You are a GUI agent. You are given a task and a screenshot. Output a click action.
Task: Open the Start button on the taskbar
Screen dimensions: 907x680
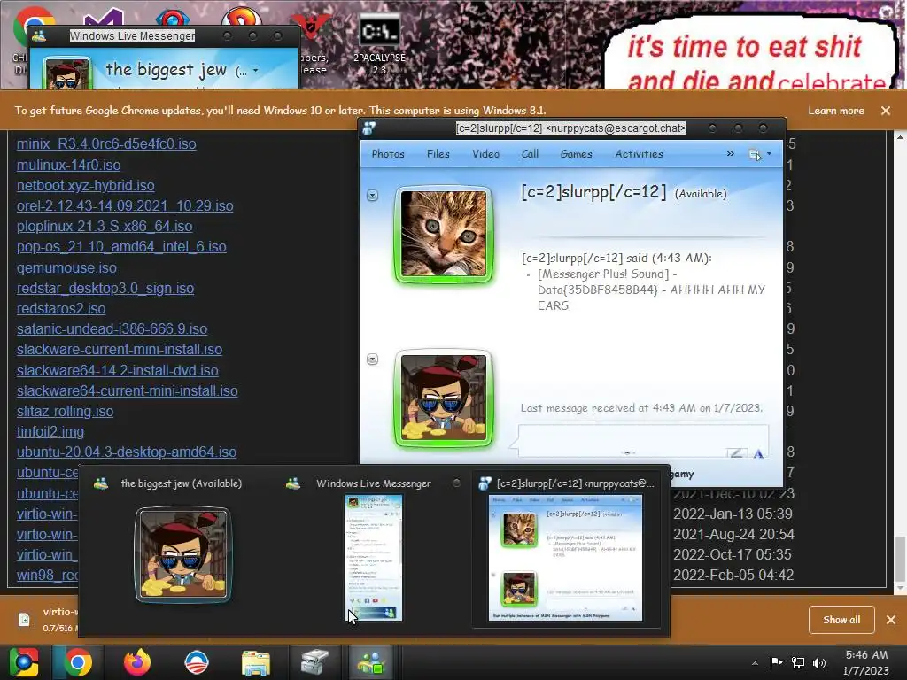click(24, 662)
